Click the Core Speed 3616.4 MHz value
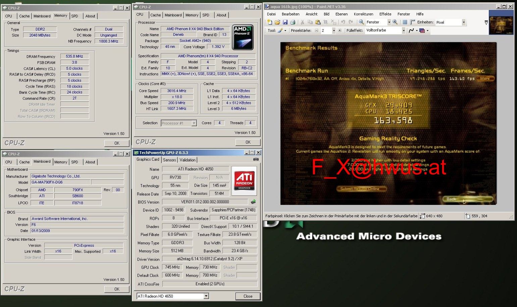 tap(177, 91)
